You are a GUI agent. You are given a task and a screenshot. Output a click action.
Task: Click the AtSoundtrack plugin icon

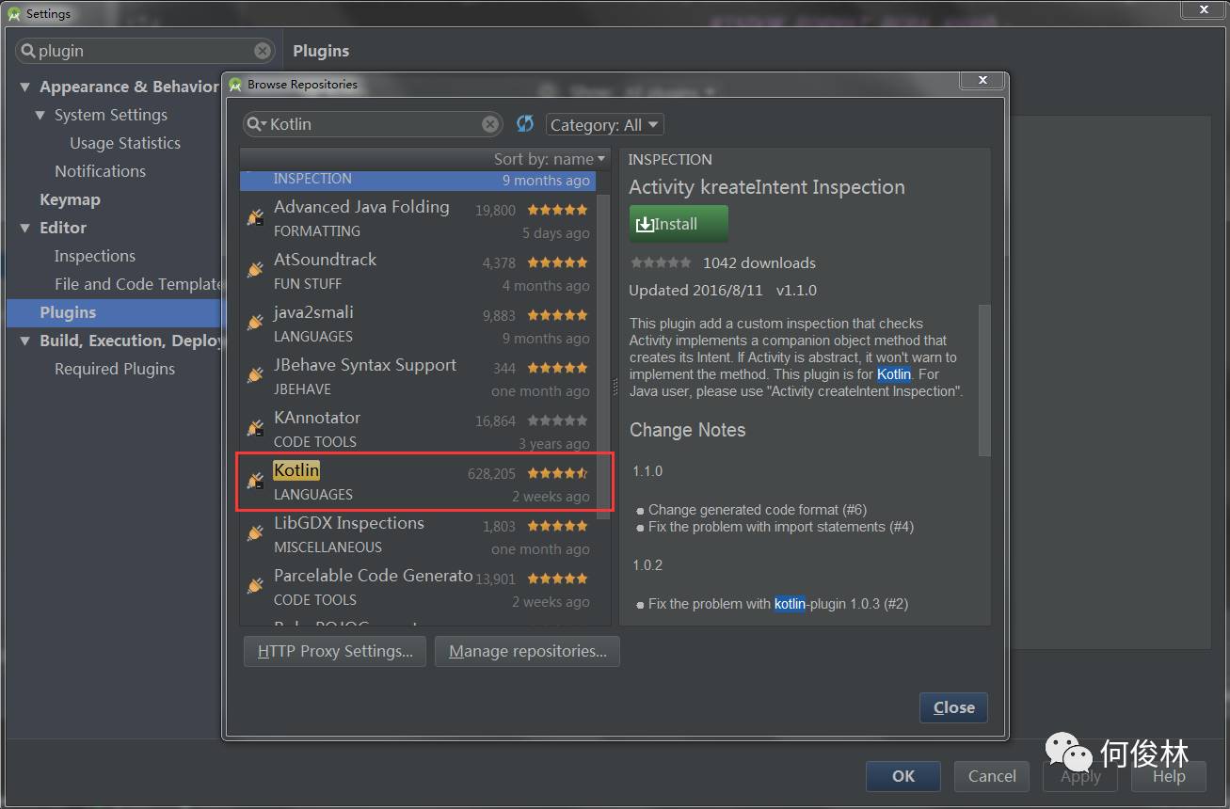pos(254,270)
